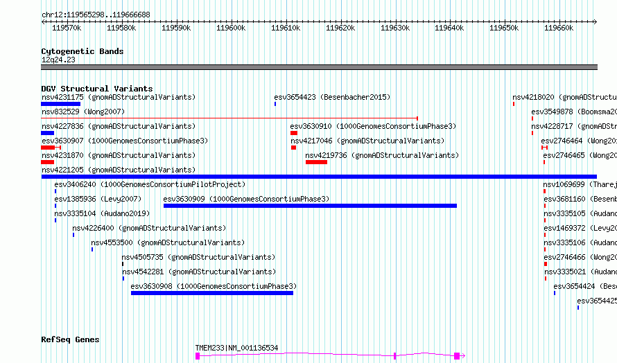The height and width of the screenshot is (363, 617).
Task: Click esv3549878 Boomsma variant label
Action: click(x=574, y=112)
